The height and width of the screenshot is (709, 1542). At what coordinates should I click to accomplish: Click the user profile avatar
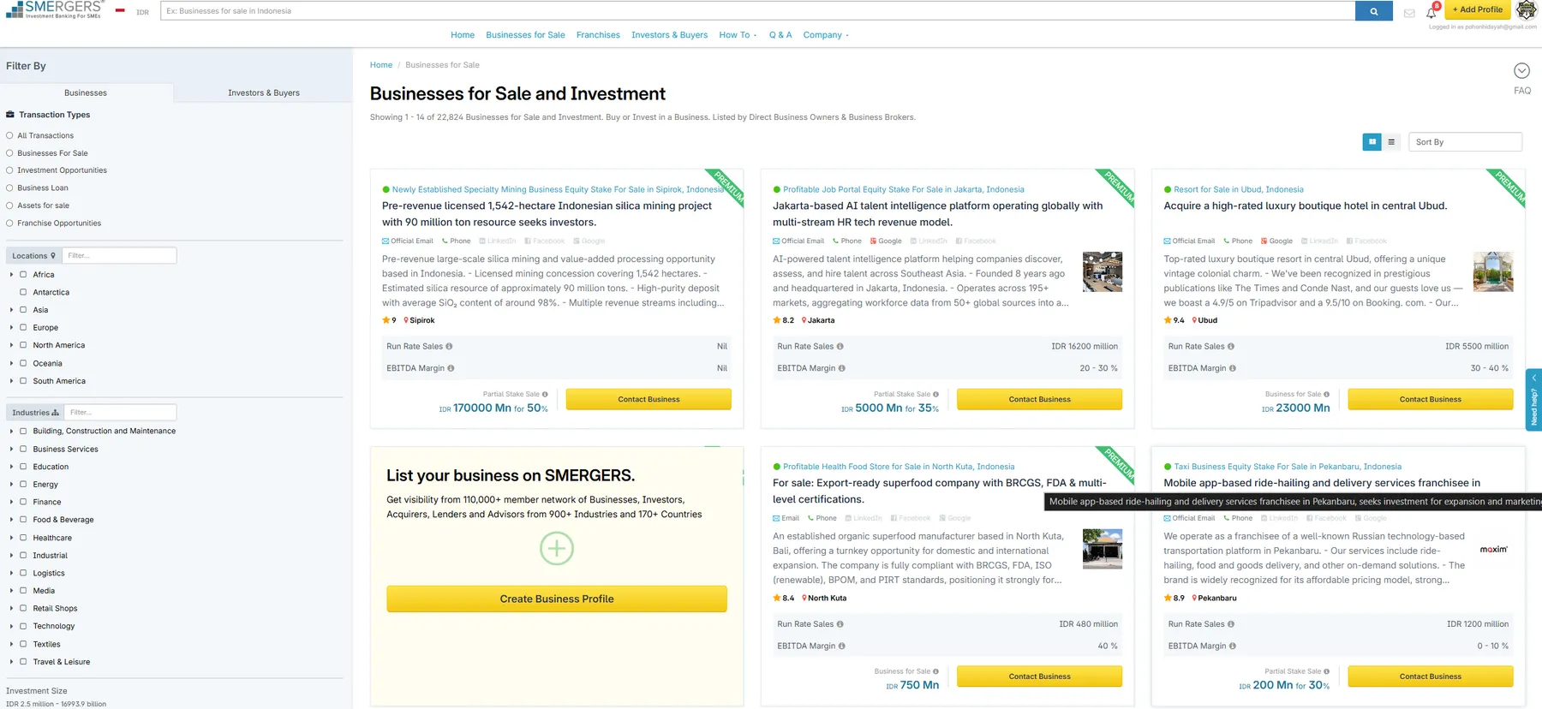point(1526,10)
